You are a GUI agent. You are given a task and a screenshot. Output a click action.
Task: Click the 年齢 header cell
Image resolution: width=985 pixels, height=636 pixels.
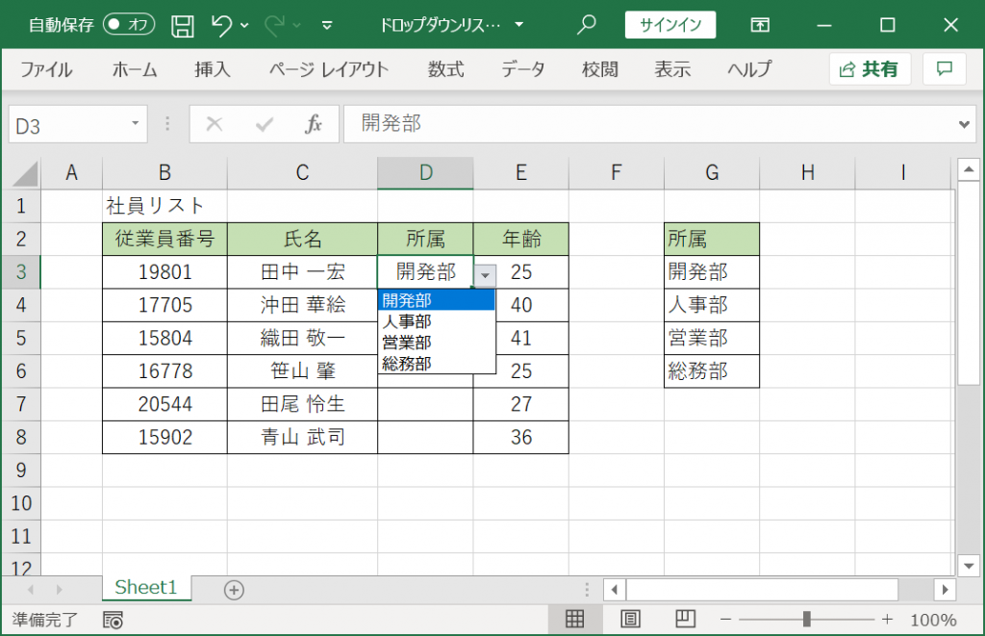[520, 239]
